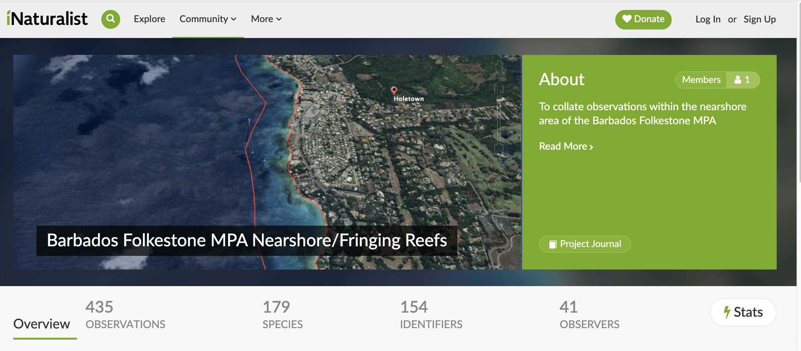Click Read More chevron link
The width and height of the screenshot is (801, 351).
click(566, 146)
